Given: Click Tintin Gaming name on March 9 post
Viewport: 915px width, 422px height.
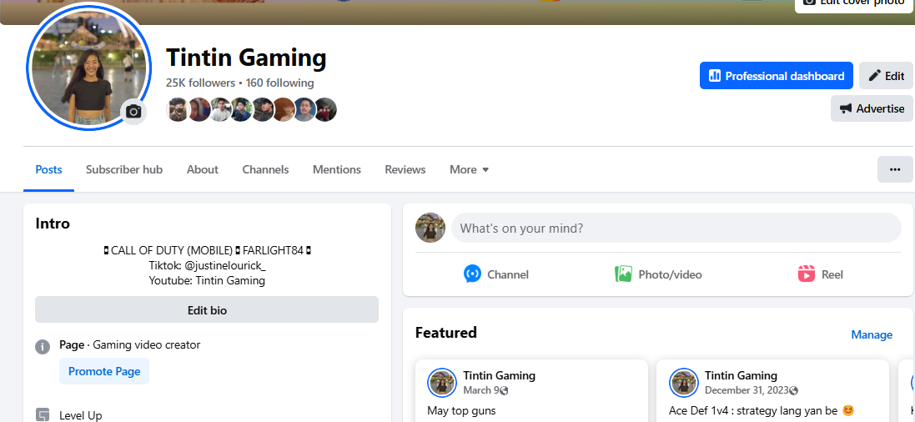Looking at the screenshot, I should pos(499,375).
